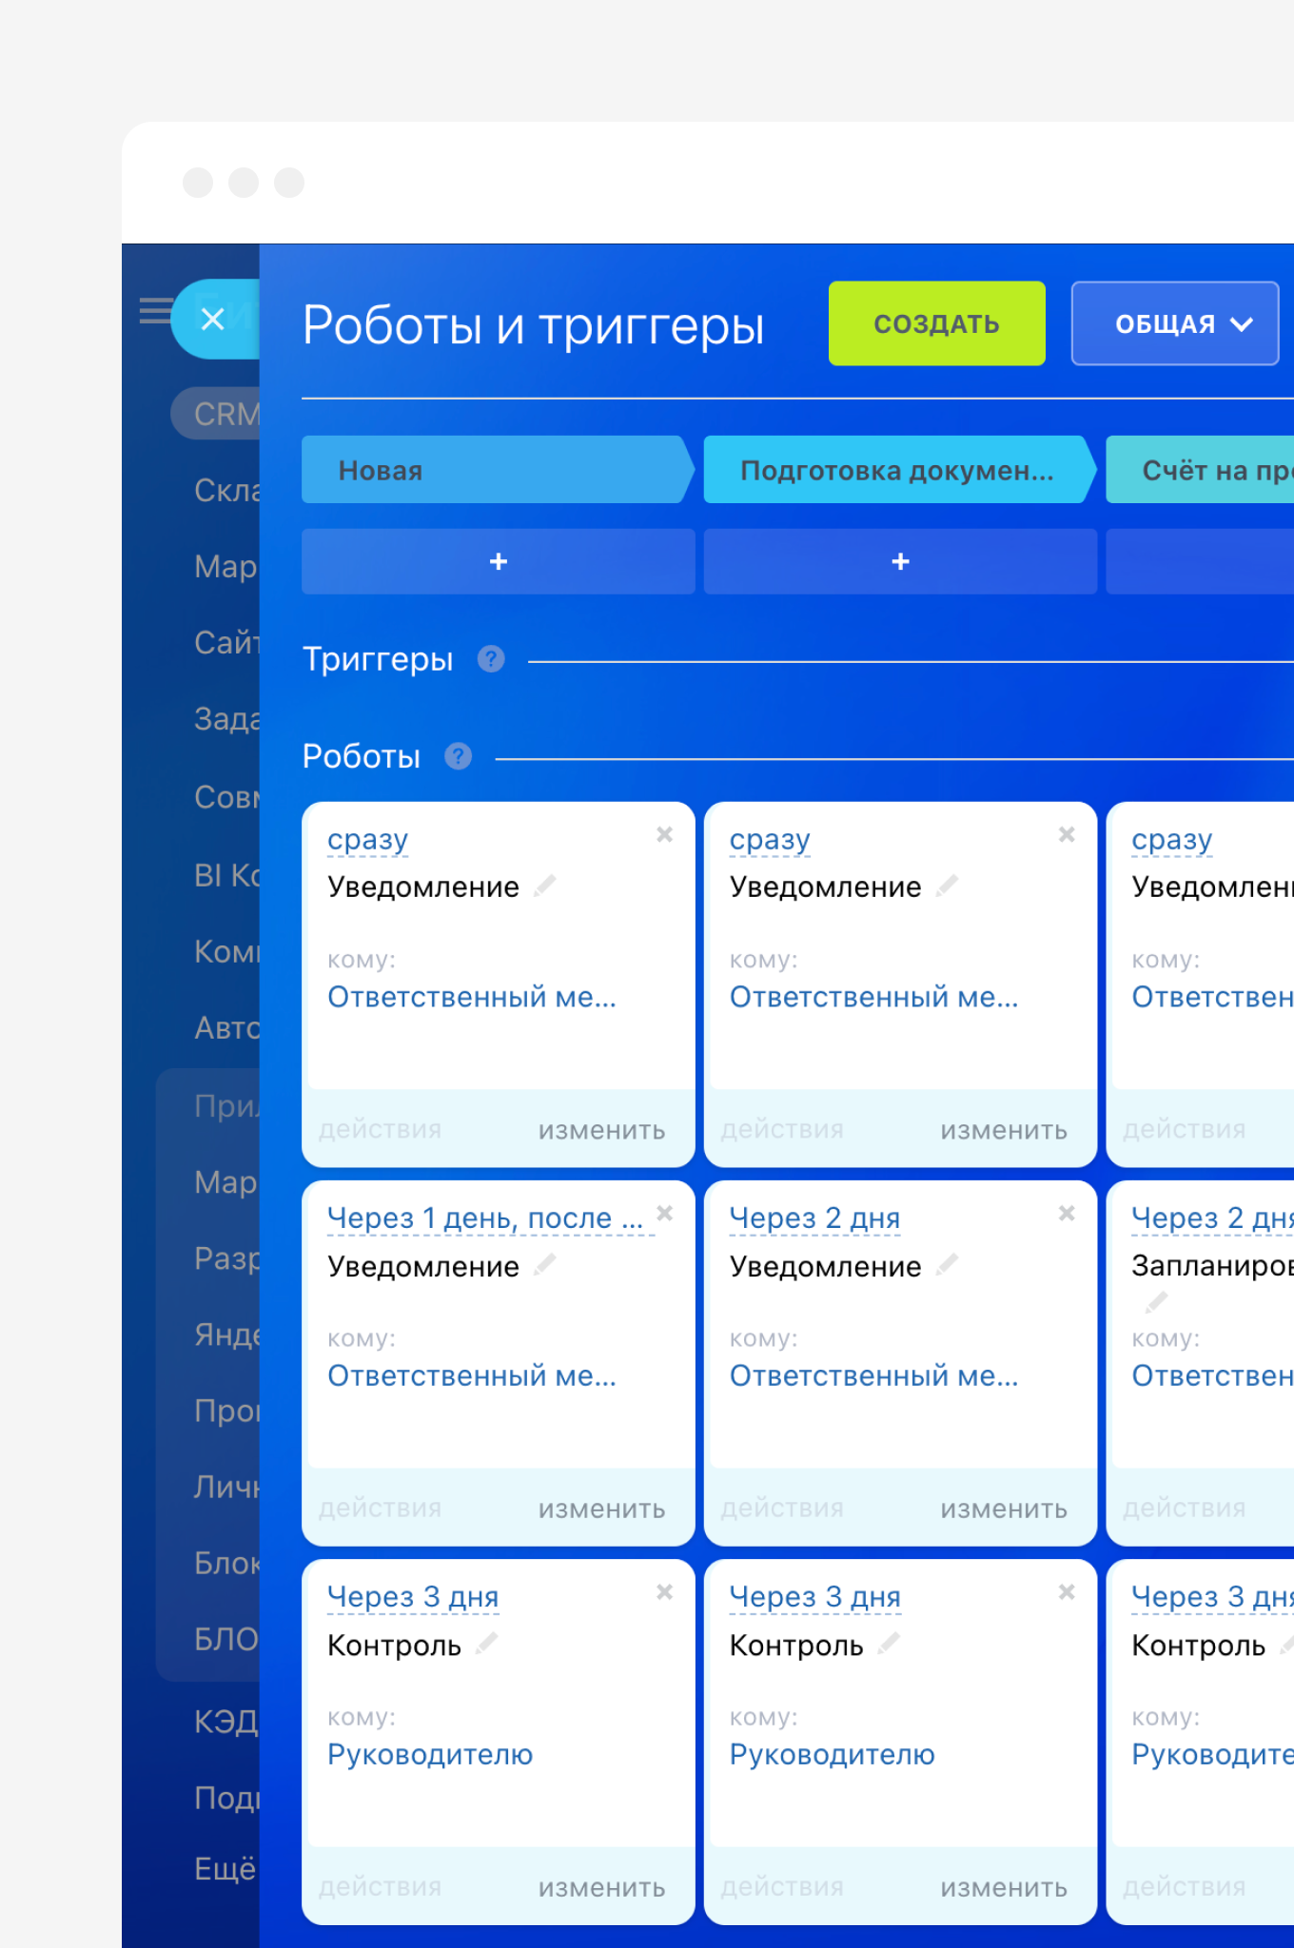Remove the first сразу robot in Новая column
1294x1948 pixels.
pyautogui.click(x=665, y=834)
